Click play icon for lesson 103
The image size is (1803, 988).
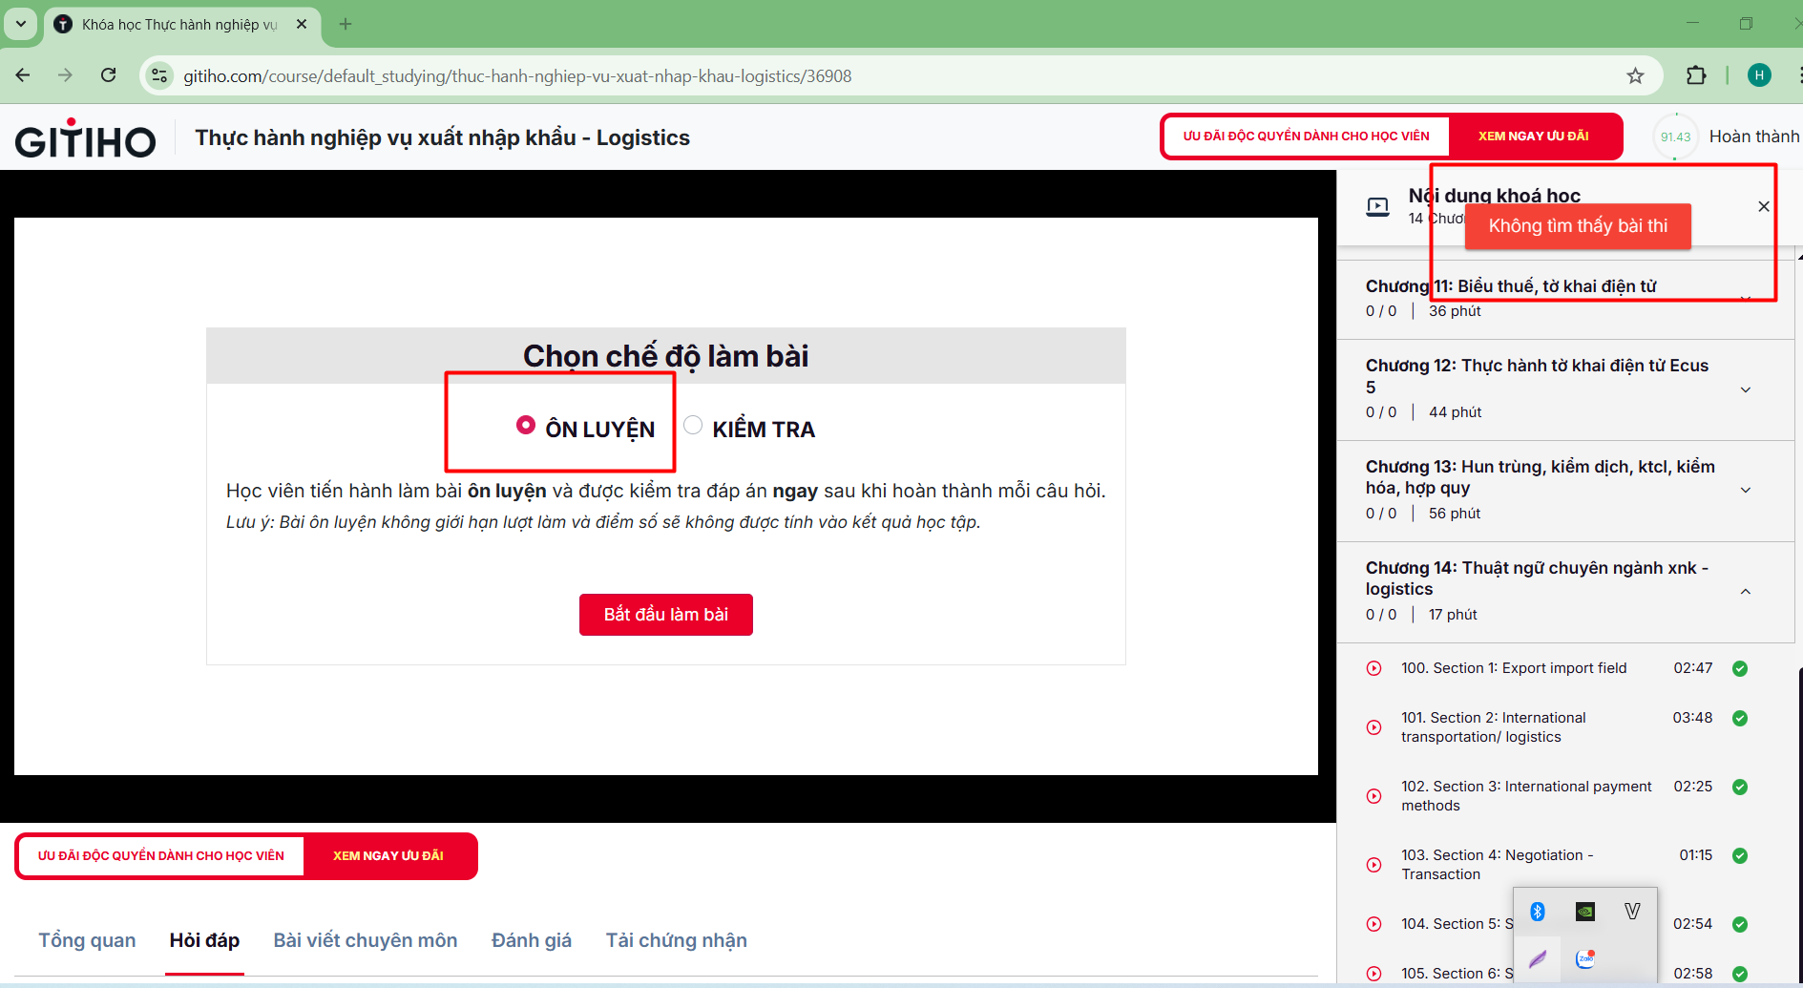pyautogui.click(x=1373, y=865)
